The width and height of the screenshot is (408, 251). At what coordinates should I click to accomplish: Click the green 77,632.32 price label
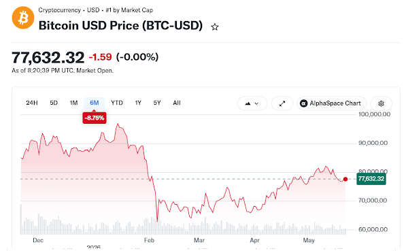[371, 179]
